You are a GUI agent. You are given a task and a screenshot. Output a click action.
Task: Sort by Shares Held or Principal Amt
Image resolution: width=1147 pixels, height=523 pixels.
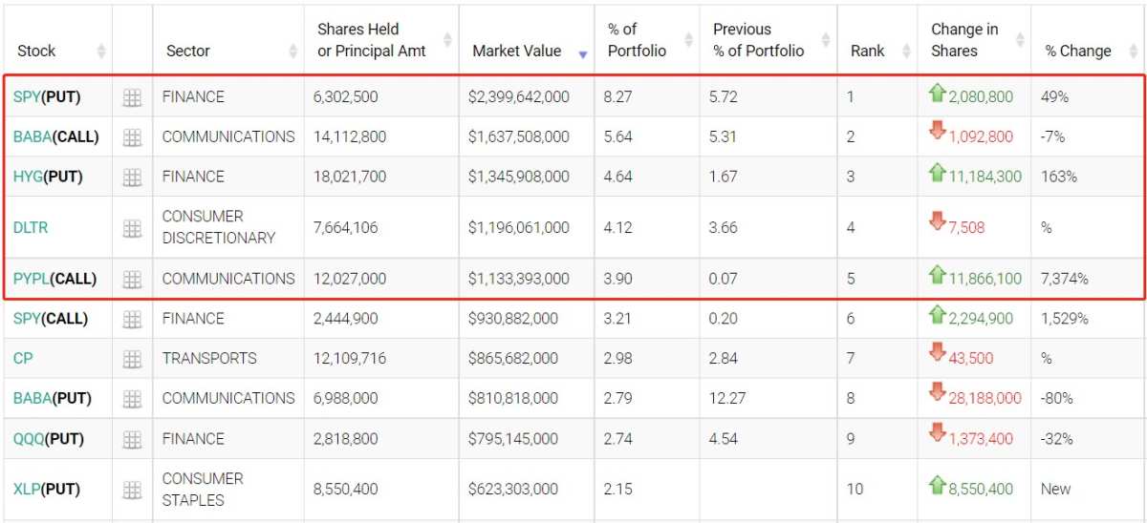click(446, 41)
